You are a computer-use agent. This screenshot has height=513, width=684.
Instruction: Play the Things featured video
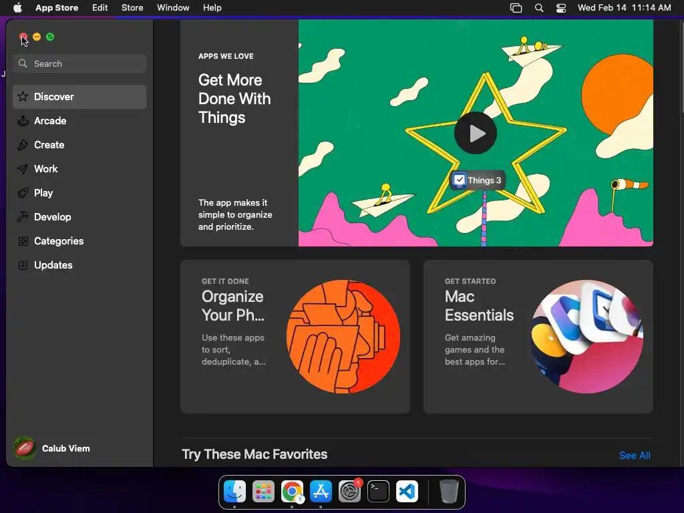(x=476, y=133)
